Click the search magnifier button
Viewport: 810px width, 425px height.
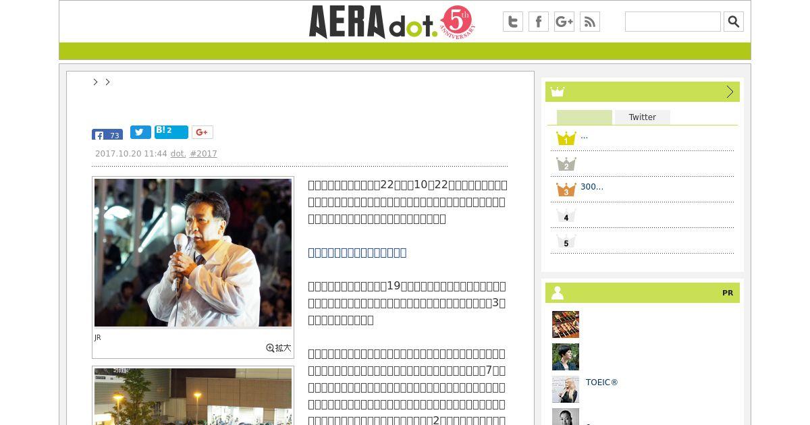[734, 22]
